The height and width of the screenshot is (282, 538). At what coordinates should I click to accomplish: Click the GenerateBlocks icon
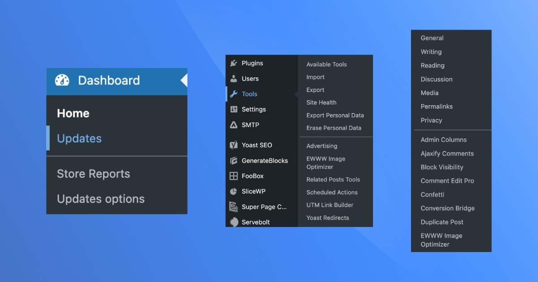(234, 160)
